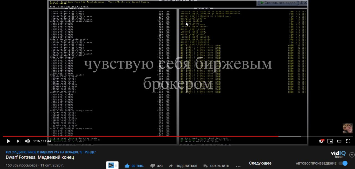Click the vidIQ basic logo
The image size is (355, 169).
pyautogui.click(x=338, y=154)
